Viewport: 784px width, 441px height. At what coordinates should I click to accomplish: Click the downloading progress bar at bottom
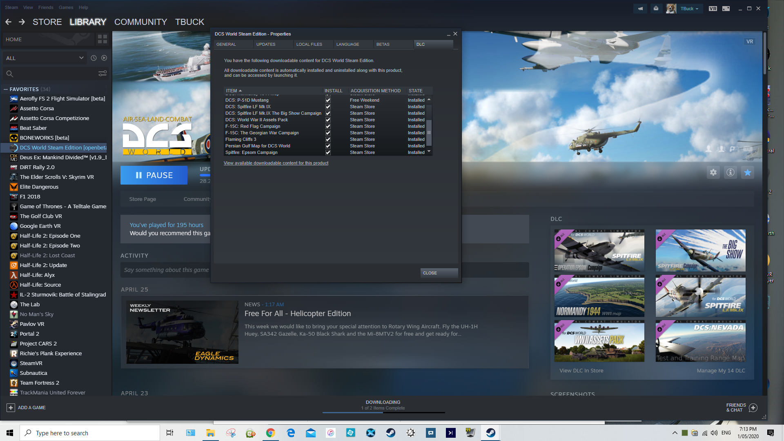click(383, 412)
